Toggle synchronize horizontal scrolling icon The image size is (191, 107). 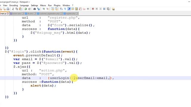(x=56, y=9)
